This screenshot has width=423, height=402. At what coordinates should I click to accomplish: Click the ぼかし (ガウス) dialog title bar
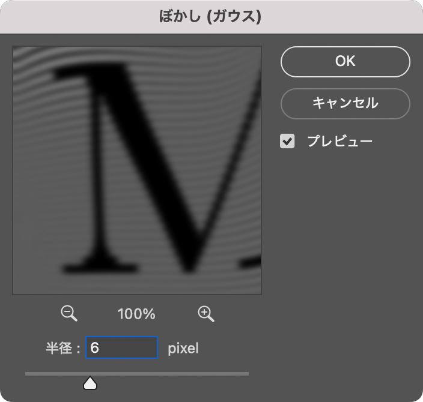click(x=210, y=16)
